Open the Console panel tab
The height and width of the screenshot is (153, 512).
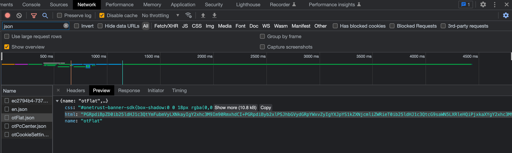point(31,5)
